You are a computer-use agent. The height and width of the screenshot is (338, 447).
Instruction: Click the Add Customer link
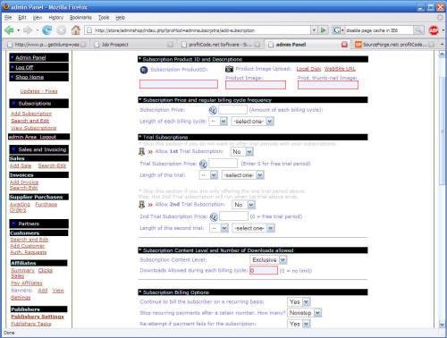[28, 246]
